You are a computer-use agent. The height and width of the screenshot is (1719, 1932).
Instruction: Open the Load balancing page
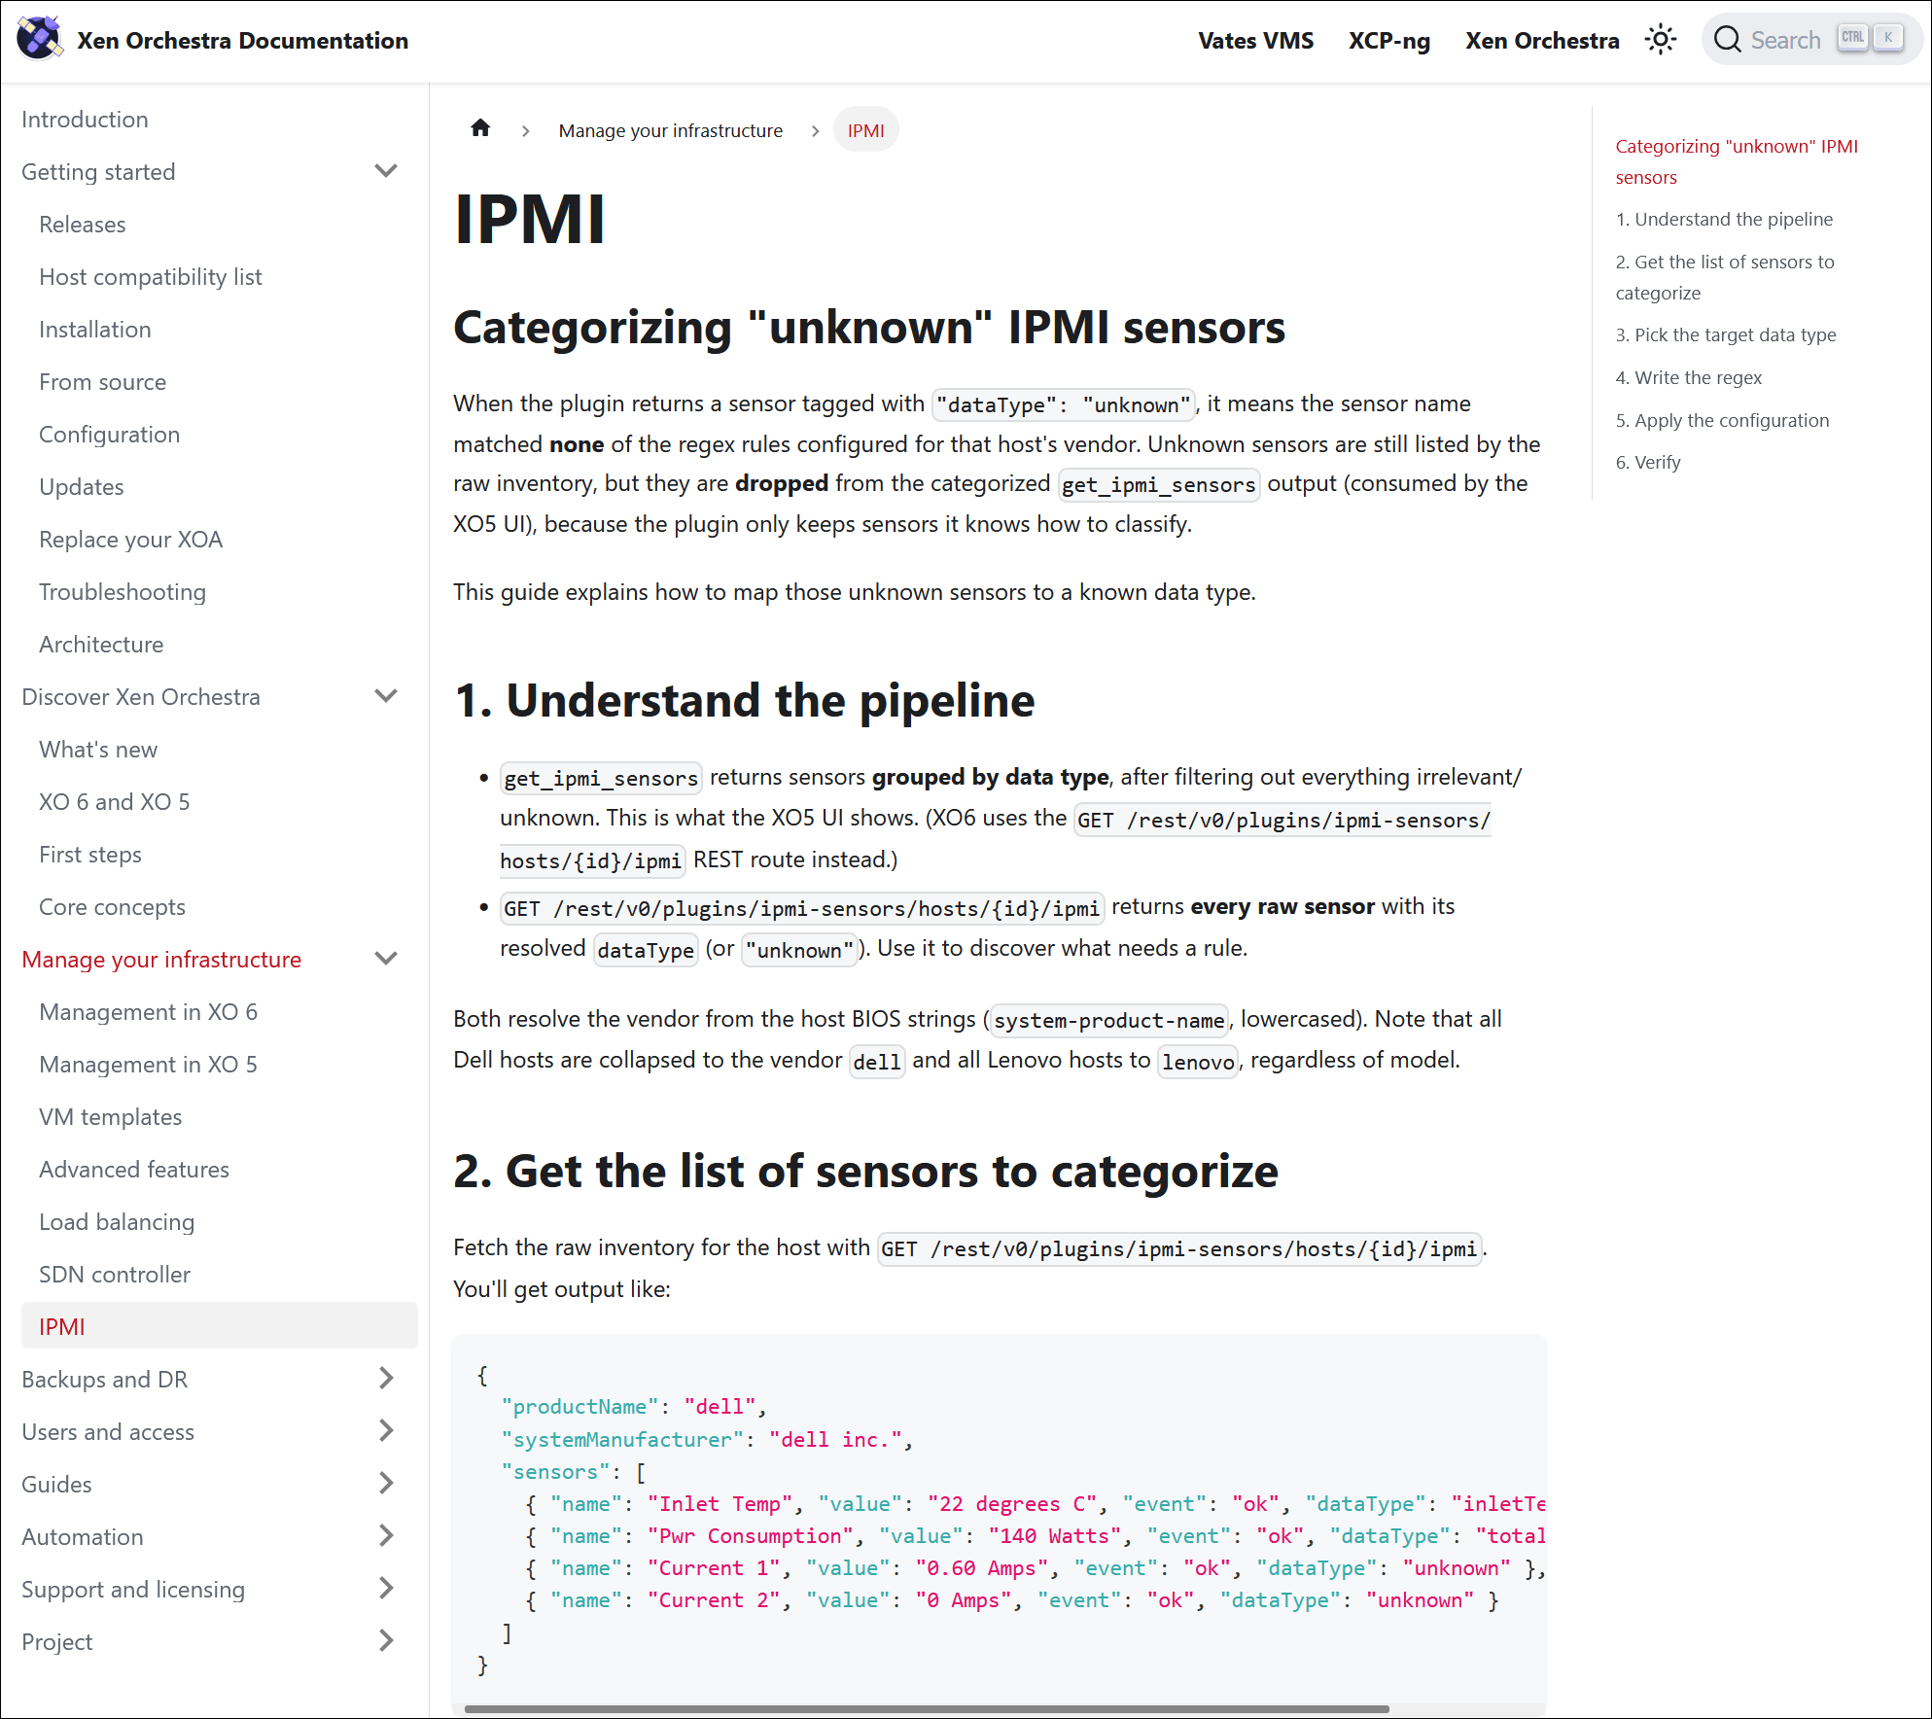[x=117, y=1222]
